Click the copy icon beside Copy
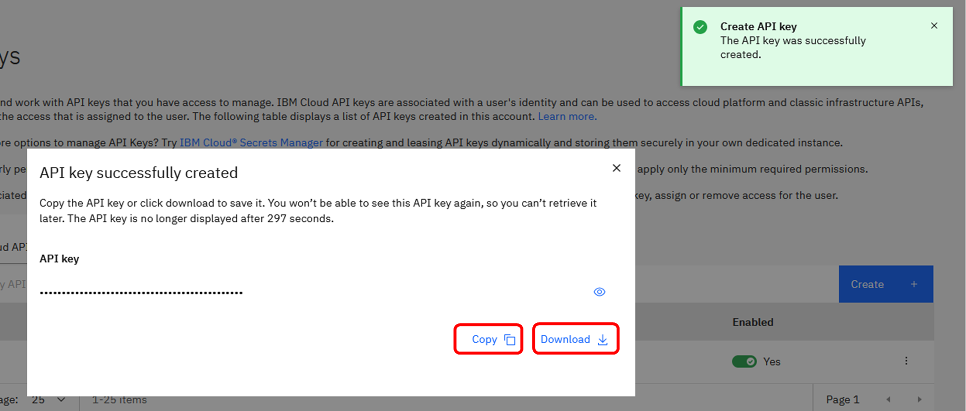Viewport: 966px width, 411px height. point(510,340)
